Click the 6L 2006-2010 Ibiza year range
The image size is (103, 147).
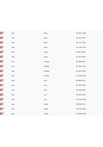tap(81, 90)
